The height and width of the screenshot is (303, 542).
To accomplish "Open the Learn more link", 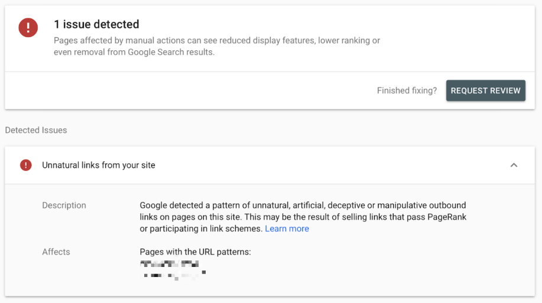I will click(287, 229).
